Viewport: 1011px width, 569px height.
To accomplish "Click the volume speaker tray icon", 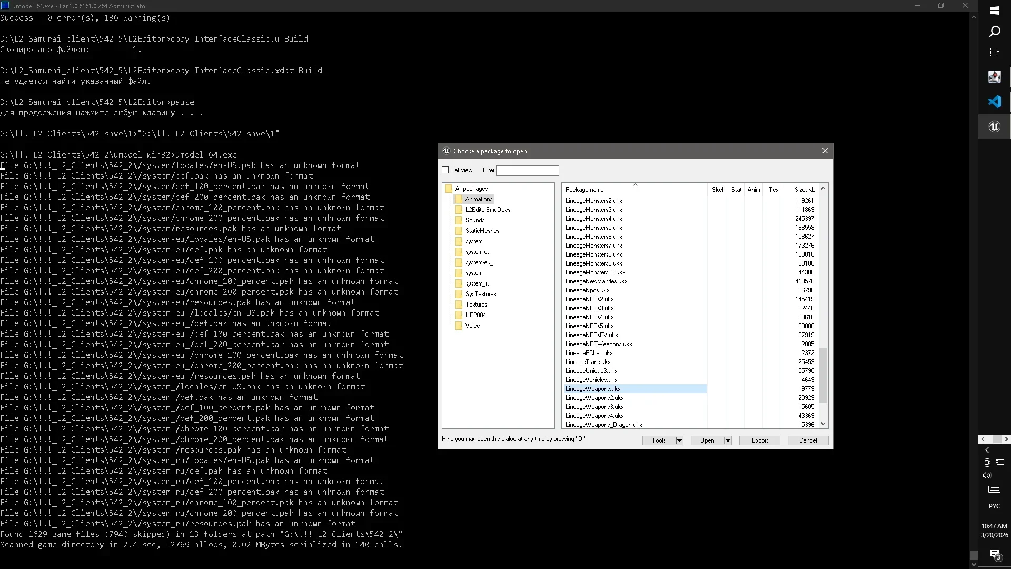I will (x=987, y=475).
